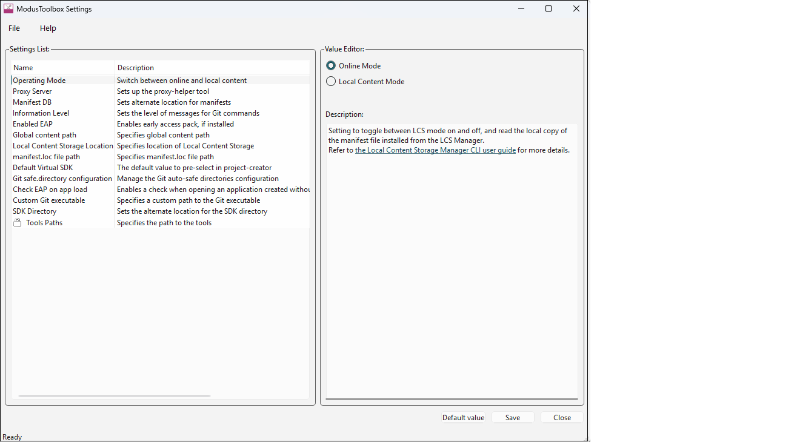Screen dimensions: 797x442
Task: Click the Close button at bottom right
Action: click(562, 417)
